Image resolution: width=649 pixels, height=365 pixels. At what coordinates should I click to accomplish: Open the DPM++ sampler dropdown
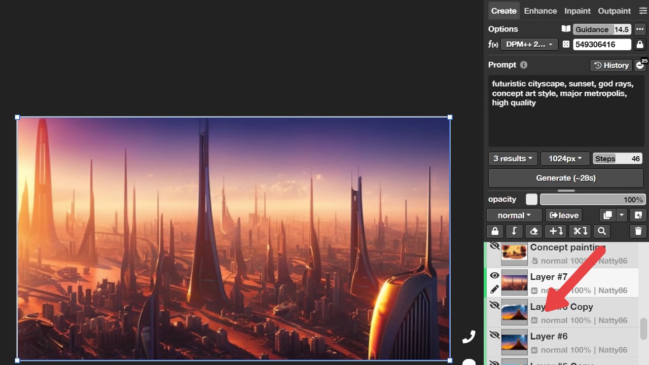point(529,44)
